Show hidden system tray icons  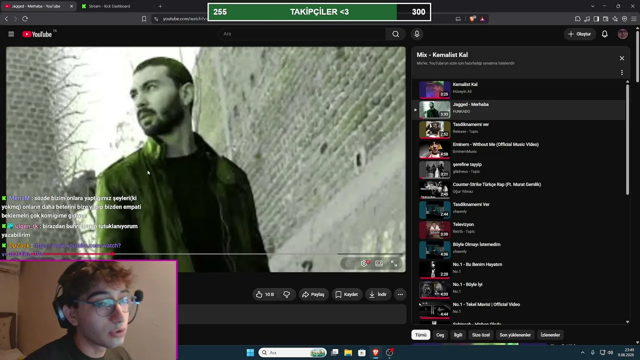582,352
